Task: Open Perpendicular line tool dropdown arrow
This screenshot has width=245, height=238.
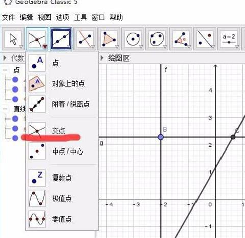Action: pos(93,47)
